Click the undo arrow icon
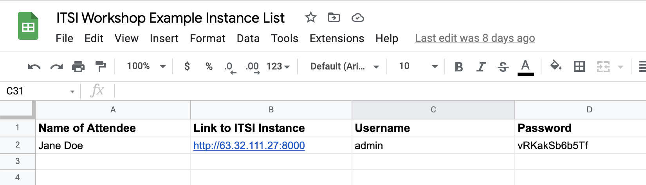Viewport: 646px width, 185px height. (x=34, y=67)
